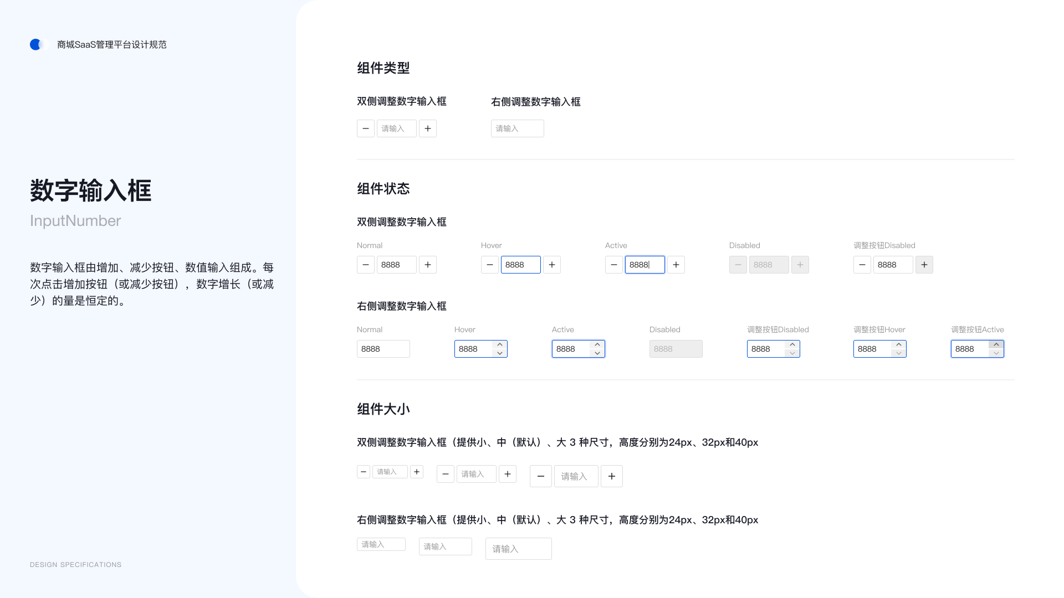This screenshot has width=1064, height=598.
Task: Click the up arrow of the 调整按钮Active input
Action: 996,344
